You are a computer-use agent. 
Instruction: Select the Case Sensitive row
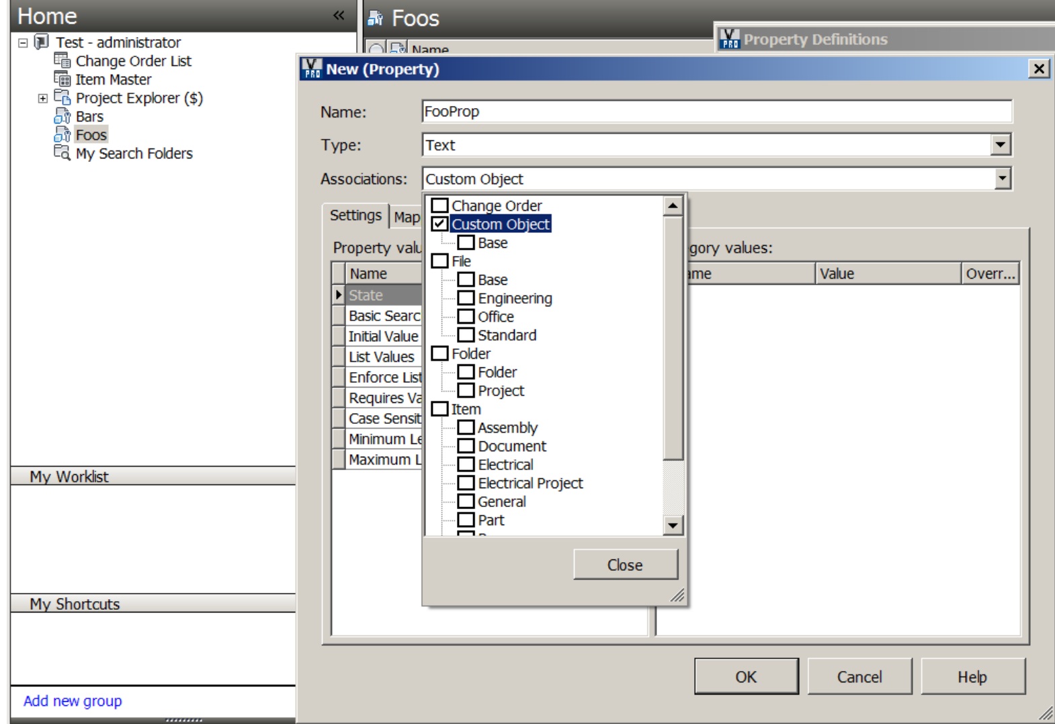tap(384, 418)
